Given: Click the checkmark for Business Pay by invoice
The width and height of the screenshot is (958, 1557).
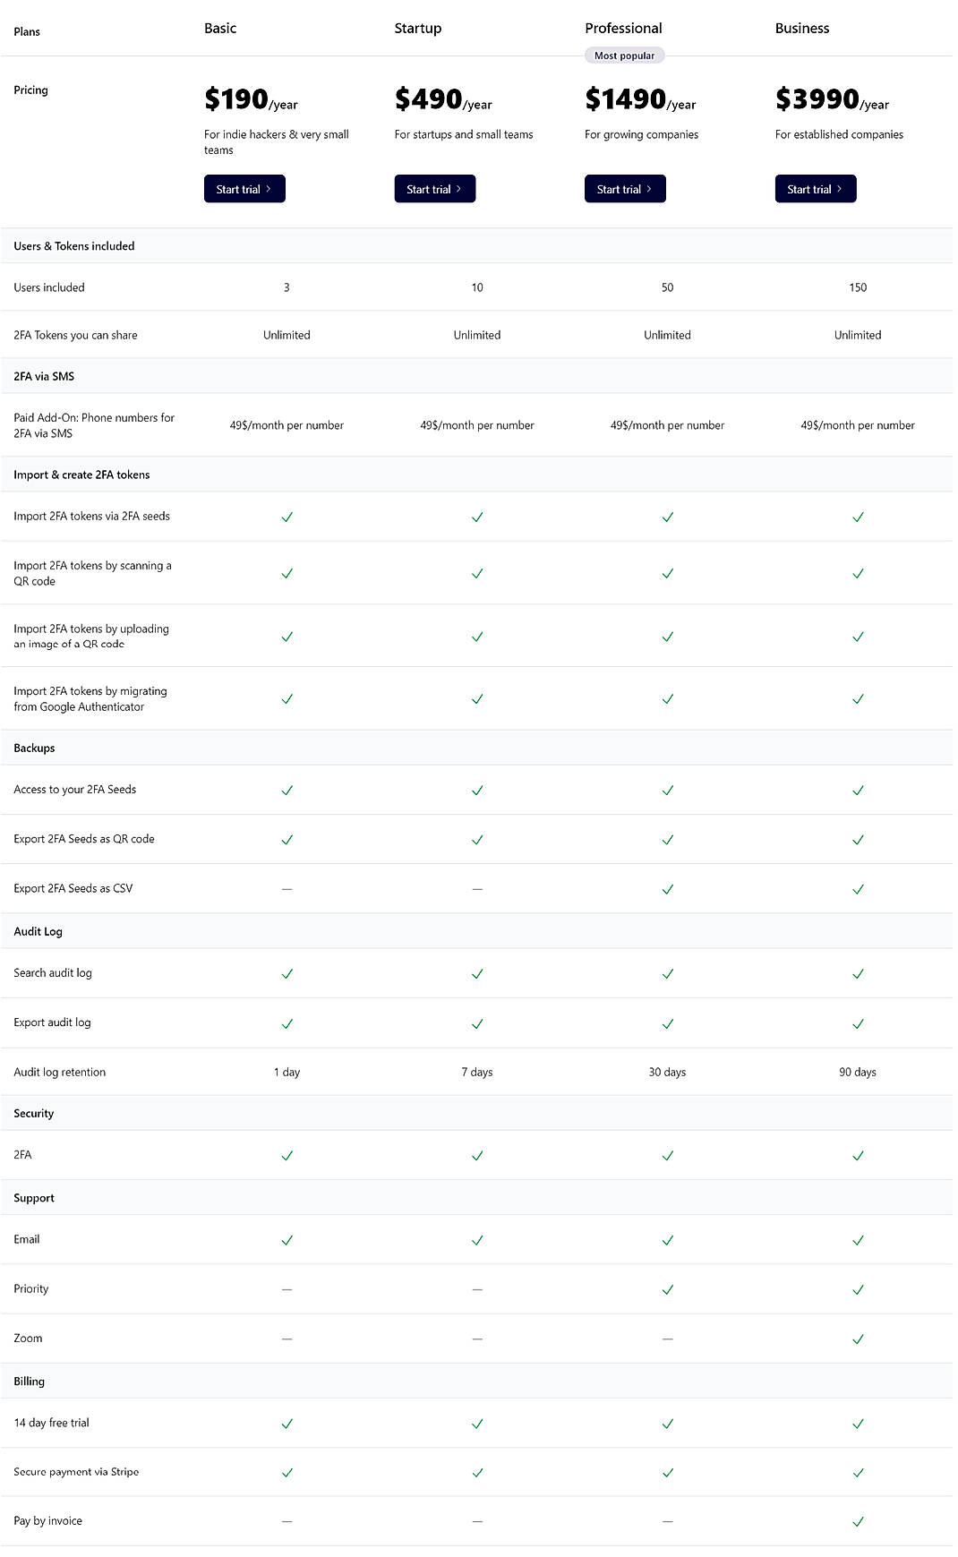Looking at the screenshot, I should (x=858, y=1521).
